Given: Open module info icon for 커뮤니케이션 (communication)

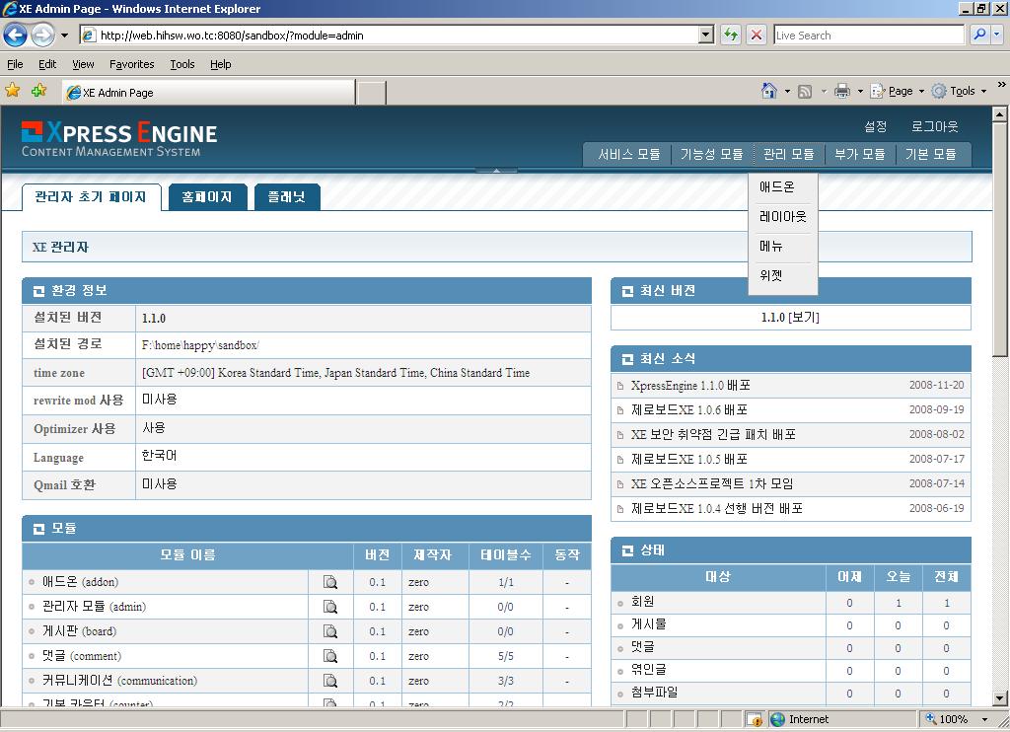Looking at the screenshot, I should pos(330,681).
